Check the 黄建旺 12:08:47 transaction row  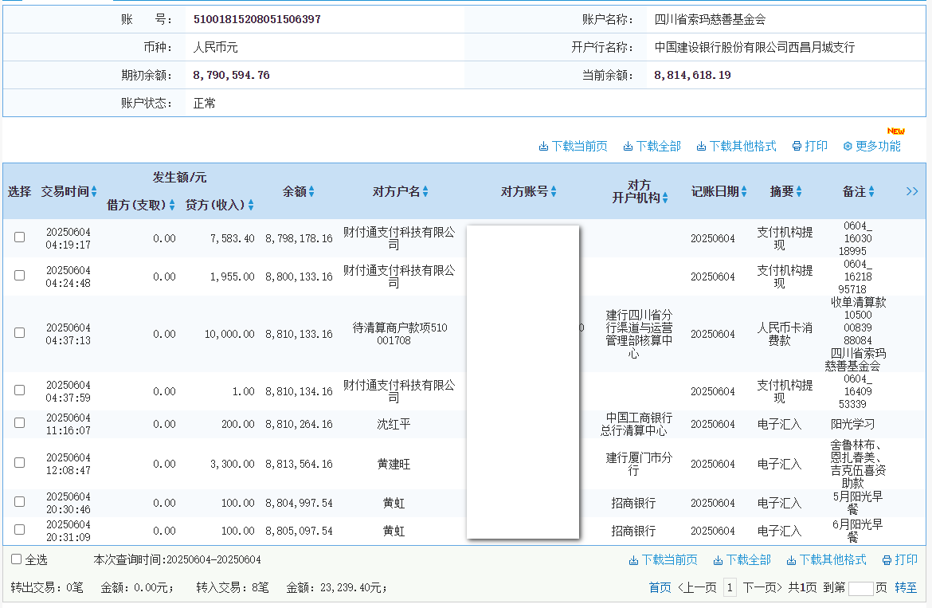click(20, 462)
